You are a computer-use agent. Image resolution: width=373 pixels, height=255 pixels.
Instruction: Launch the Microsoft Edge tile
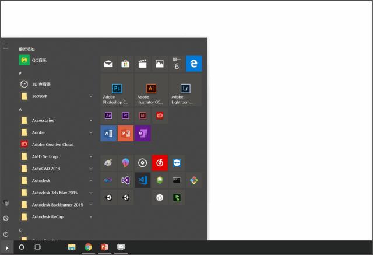click(193, 64)
